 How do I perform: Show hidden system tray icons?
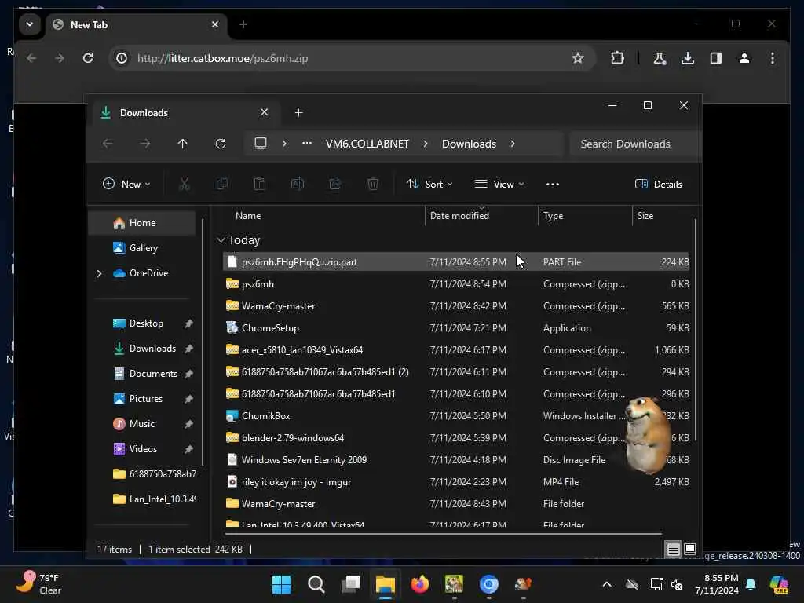click(607, 584)
